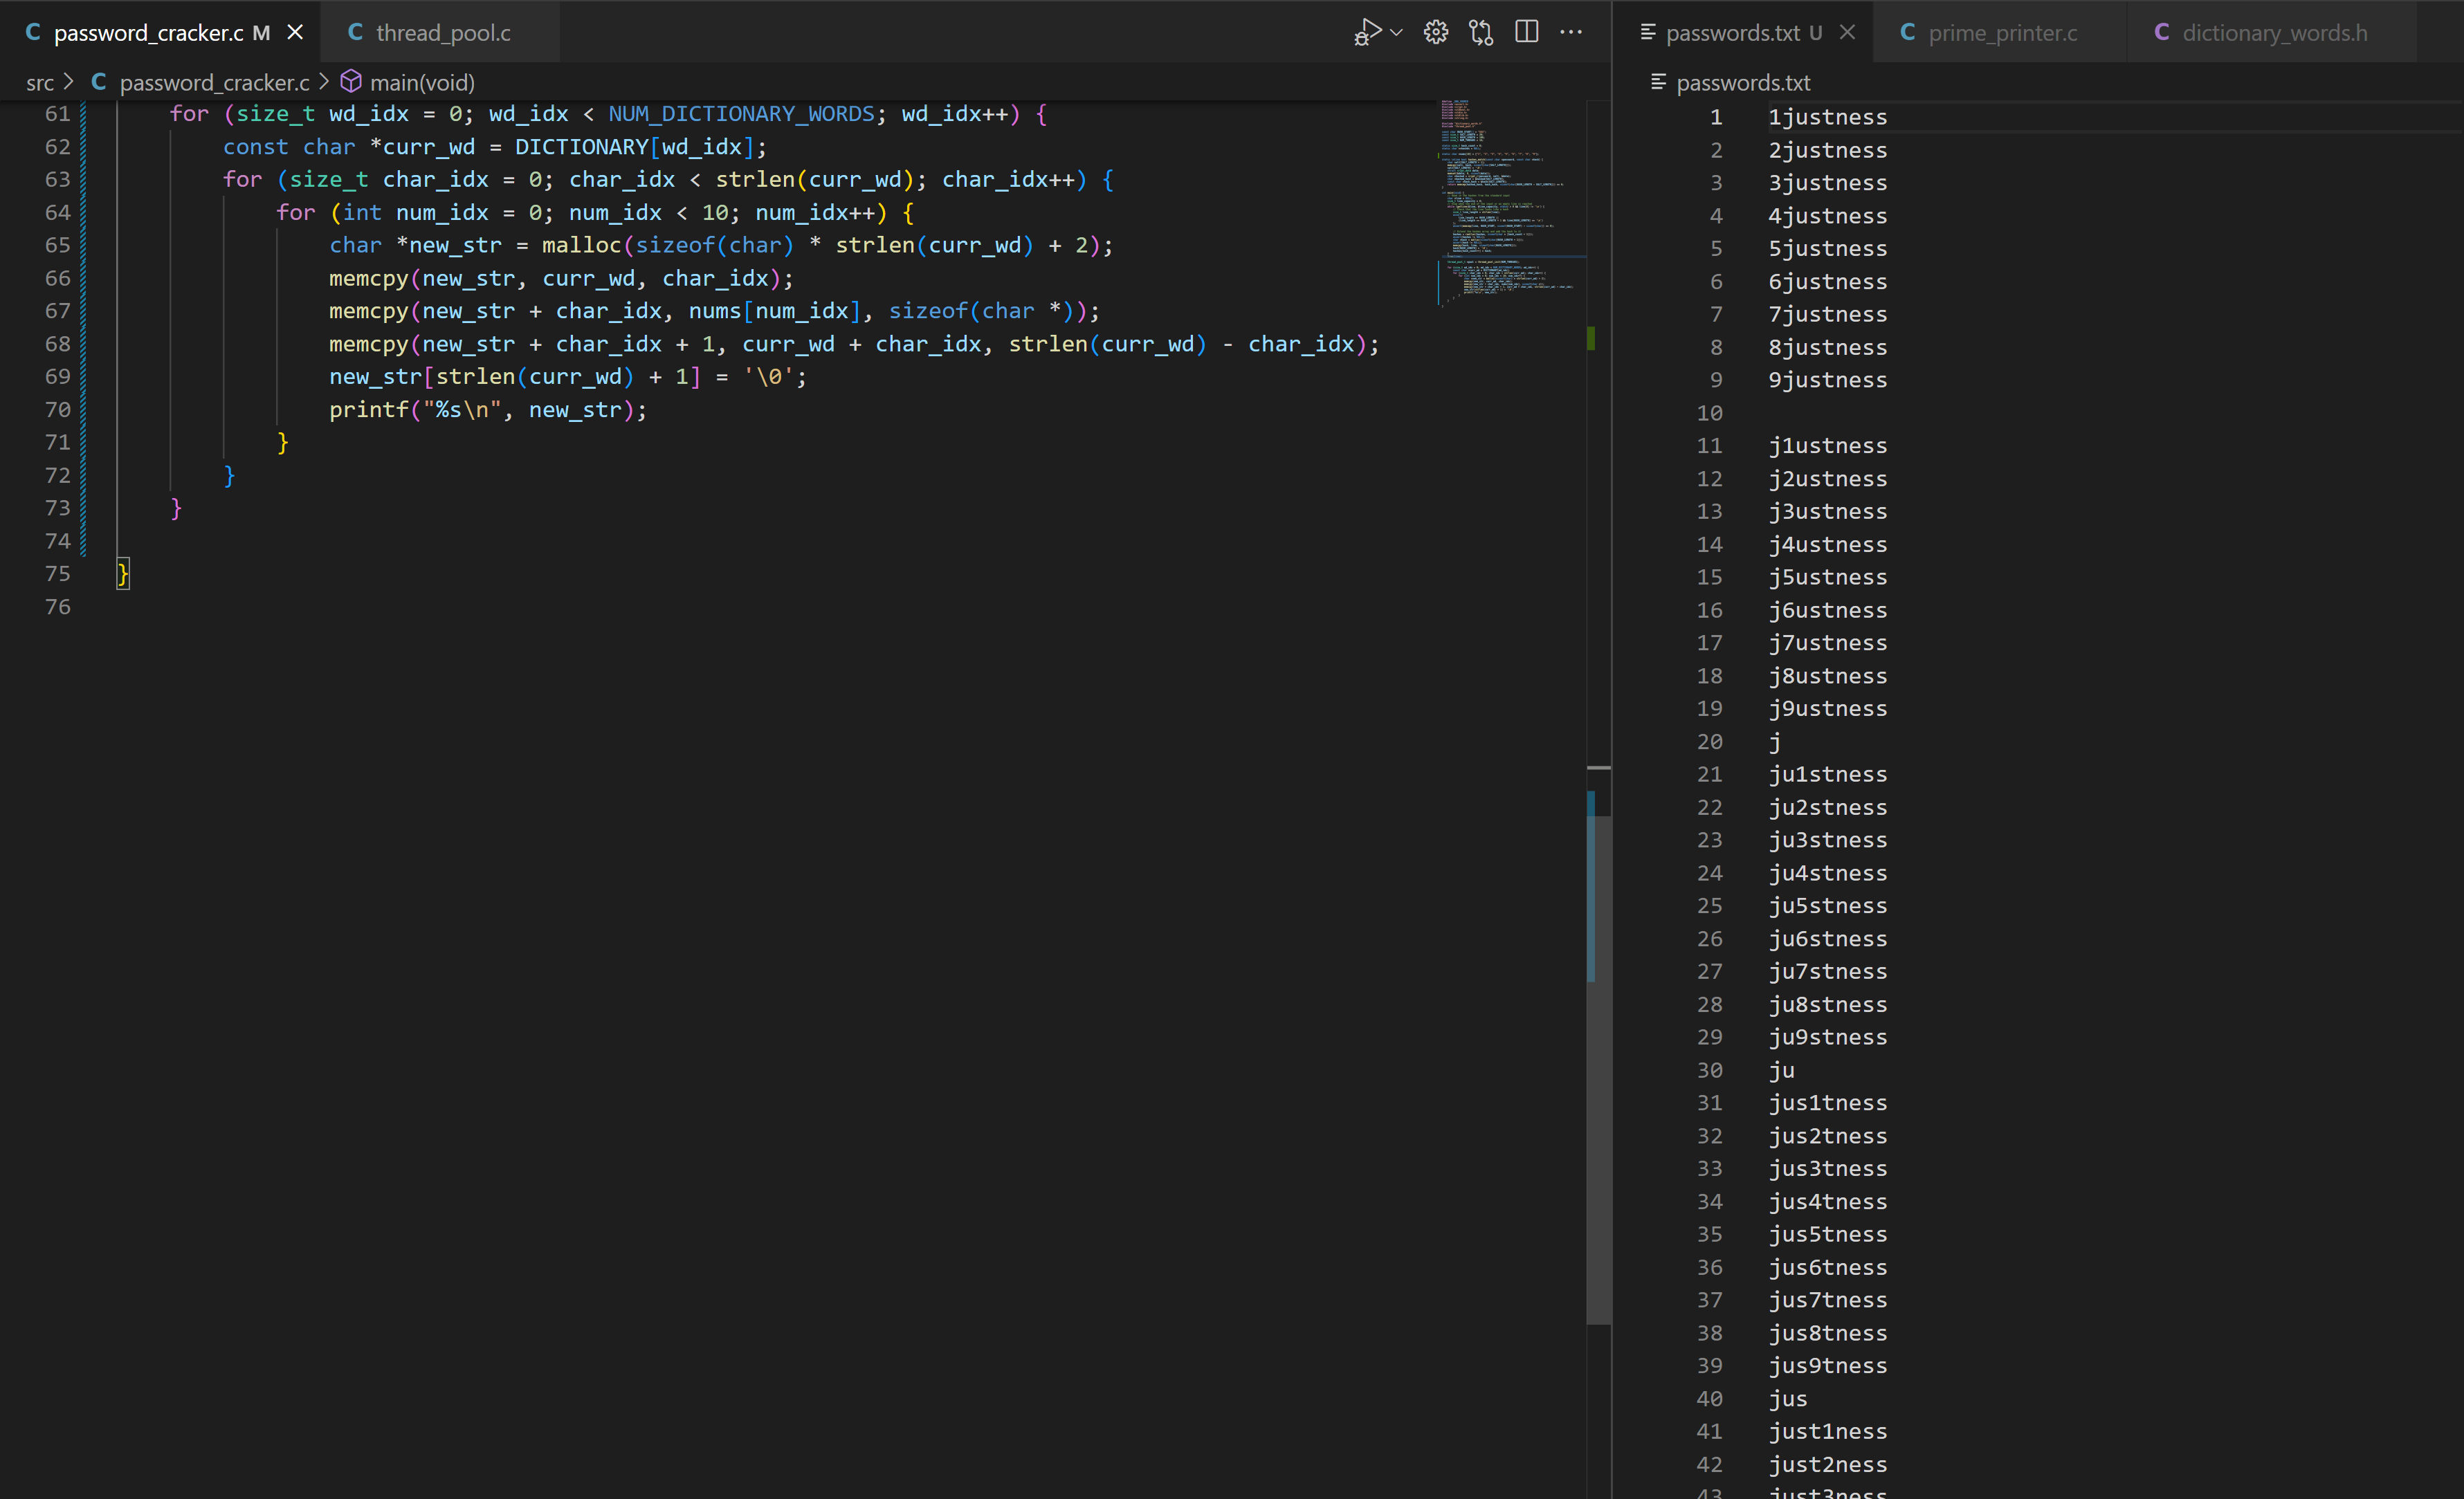Click the gear settings icon in editor toolbar
The height and width of the screenshot is (1499, 2464).
(1435, 32)
